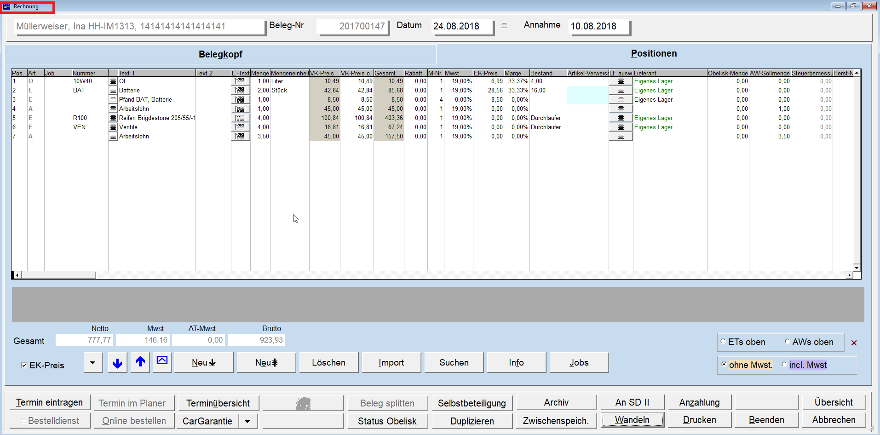Viewport: 880px width, 435px height.
Task: Select the cell 'Reifen Brigdestone 205/55/-1'
Action: (157, 118)
